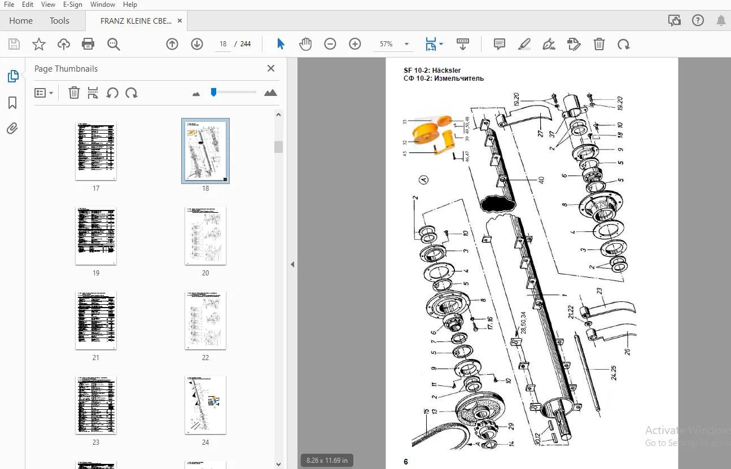Zoom out with the minus button
The width and height of the screenshot is (731, 469).
pos(330,44)
